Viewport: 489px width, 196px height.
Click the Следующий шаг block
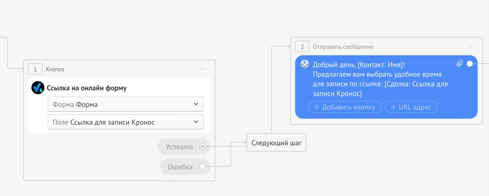(x=276, y=143)
